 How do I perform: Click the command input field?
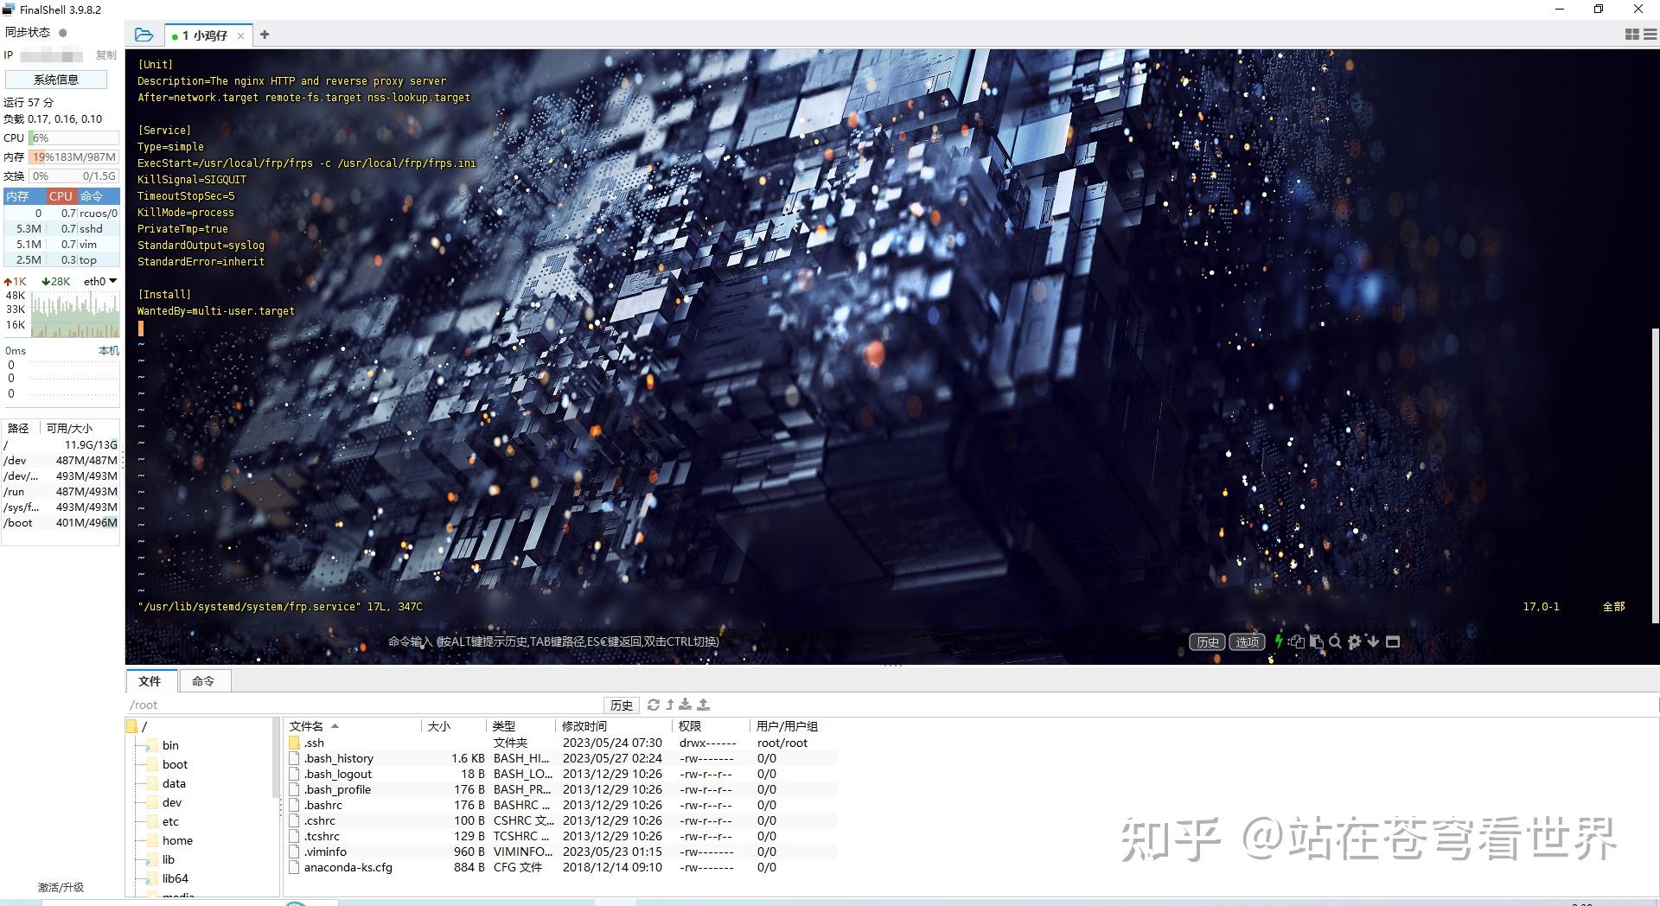coord(553,641)
